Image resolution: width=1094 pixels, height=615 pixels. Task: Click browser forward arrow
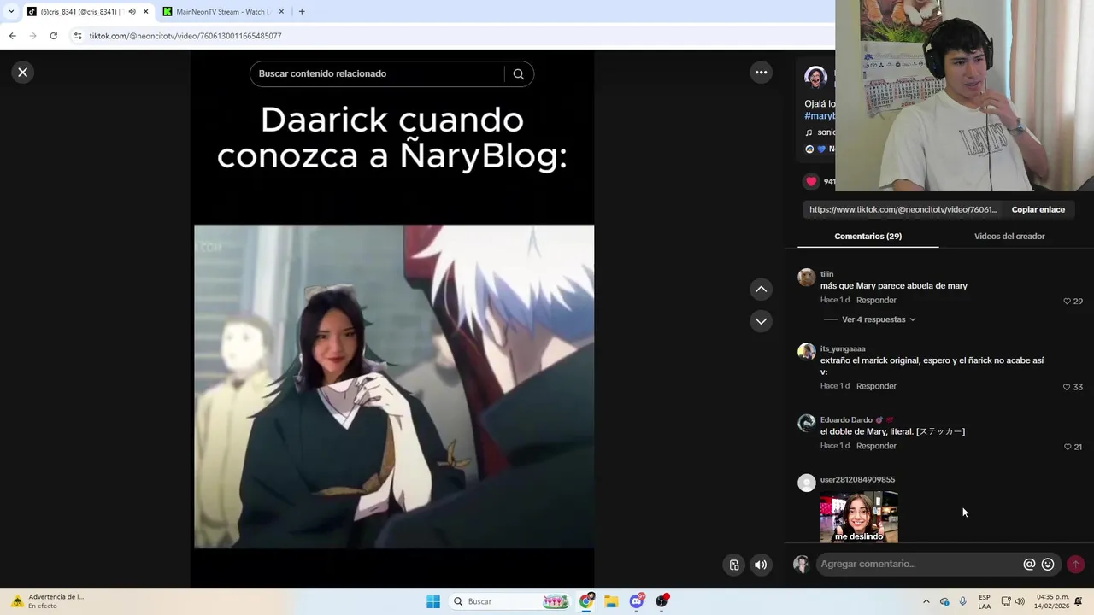point(32,36)
